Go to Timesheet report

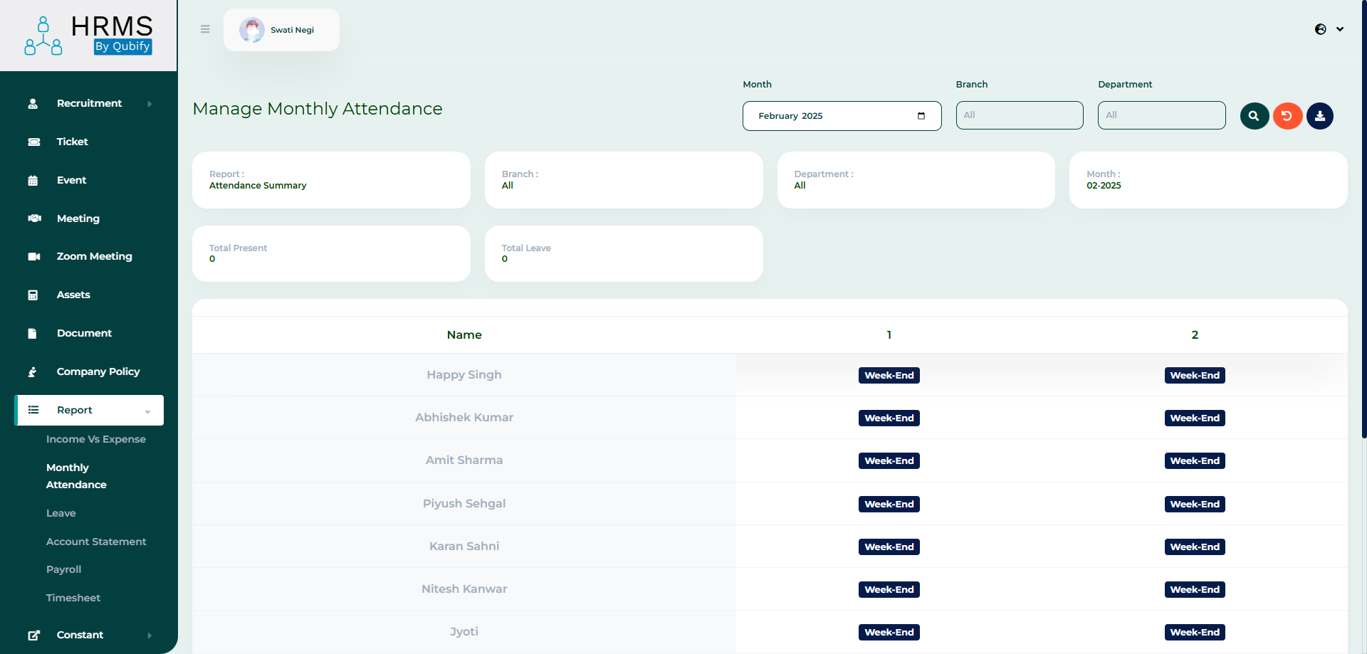point(73,598)
